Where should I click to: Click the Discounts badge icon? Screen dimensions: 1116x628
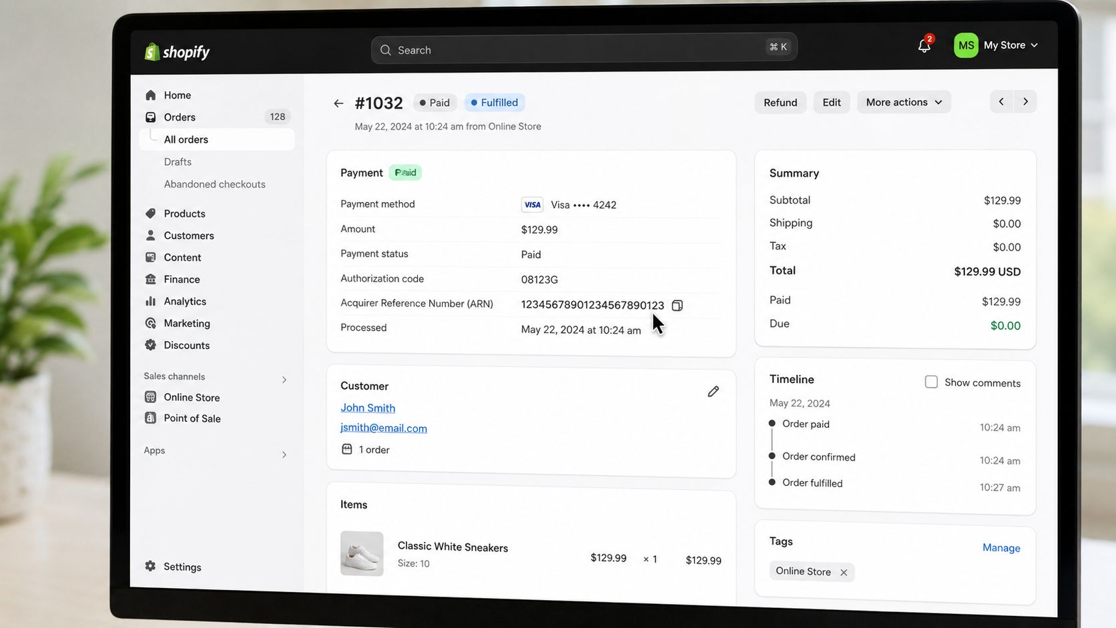151,345
